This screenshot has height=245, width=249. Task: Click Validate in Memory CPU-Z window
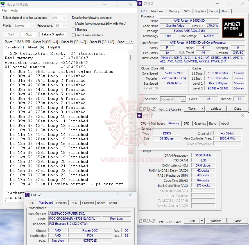(x=216, y=221)
